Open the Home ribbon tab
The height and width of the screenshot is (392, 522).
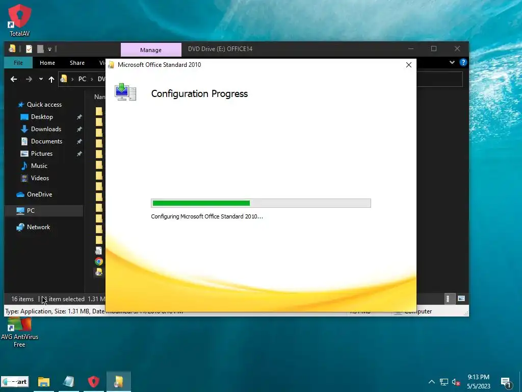coord(47,63)
